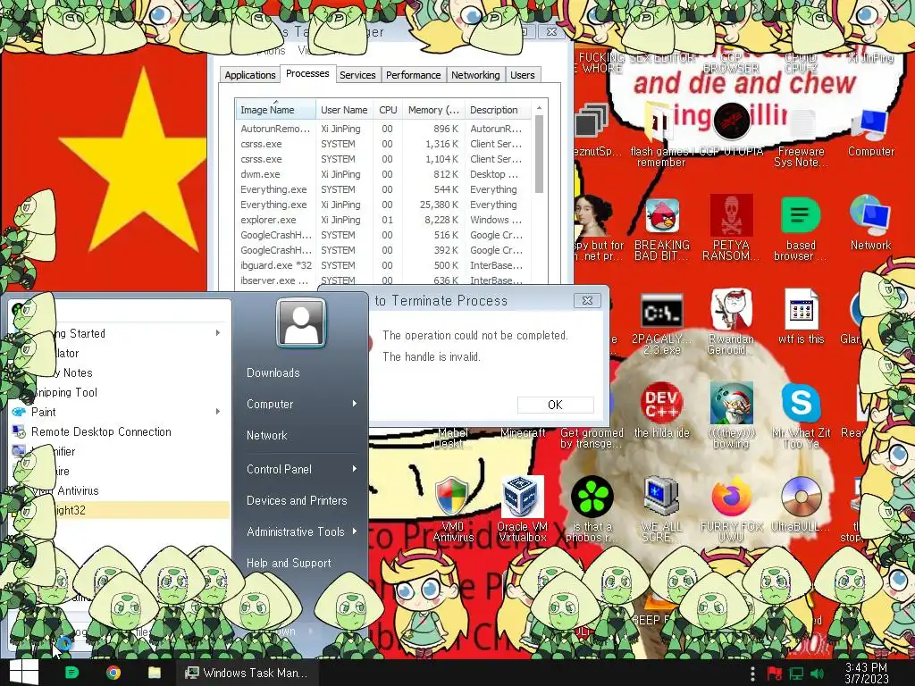Open Network from the Start menu

tap(266, 435)
